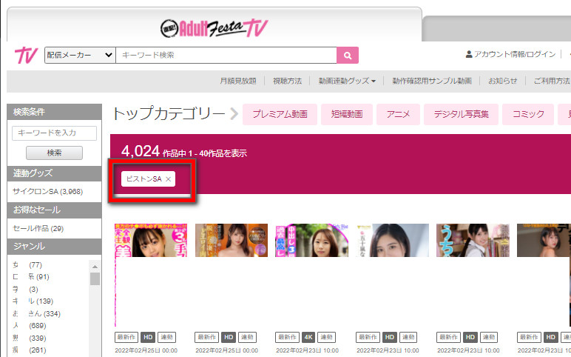
Task: Click the genre list scroll-up arrow
Action: [95, 267]
